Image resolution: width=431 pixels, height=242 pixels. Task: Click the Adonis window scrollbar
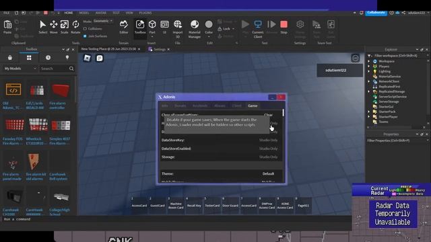[x=283, y=112]
